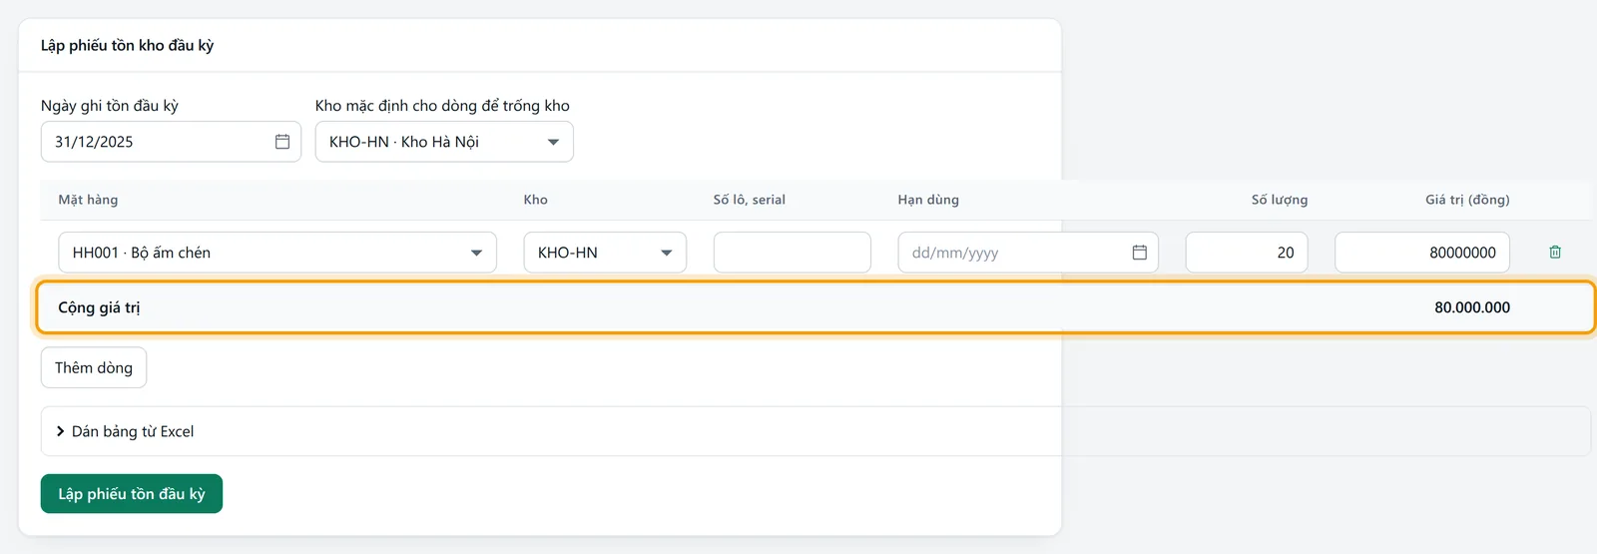The width and height of the screenshot is (1597, 554).
Task: Open the row Kho KHO-HN dropdown
Action: tap(605, 253)
